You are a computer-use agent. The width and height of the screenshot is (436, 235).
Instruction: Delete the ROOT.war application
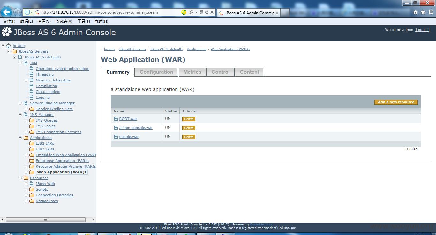pyautogui.click(x=189, y=119)
